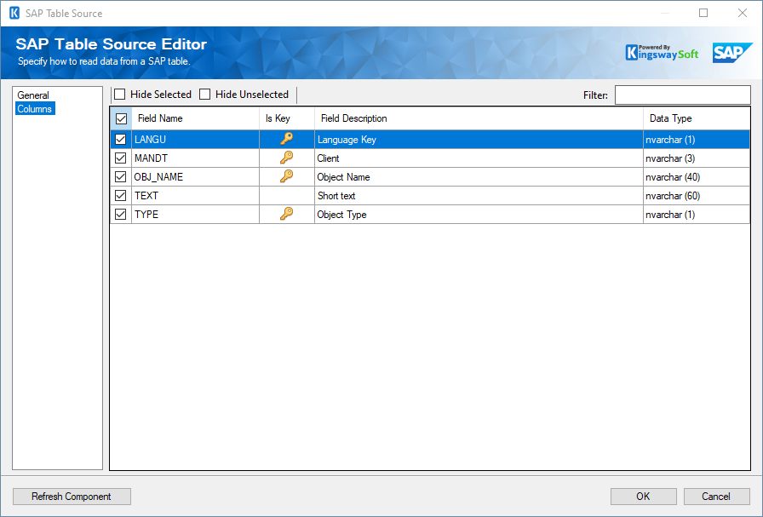
Task: Click the Refresh Component button
Action: 71,497
